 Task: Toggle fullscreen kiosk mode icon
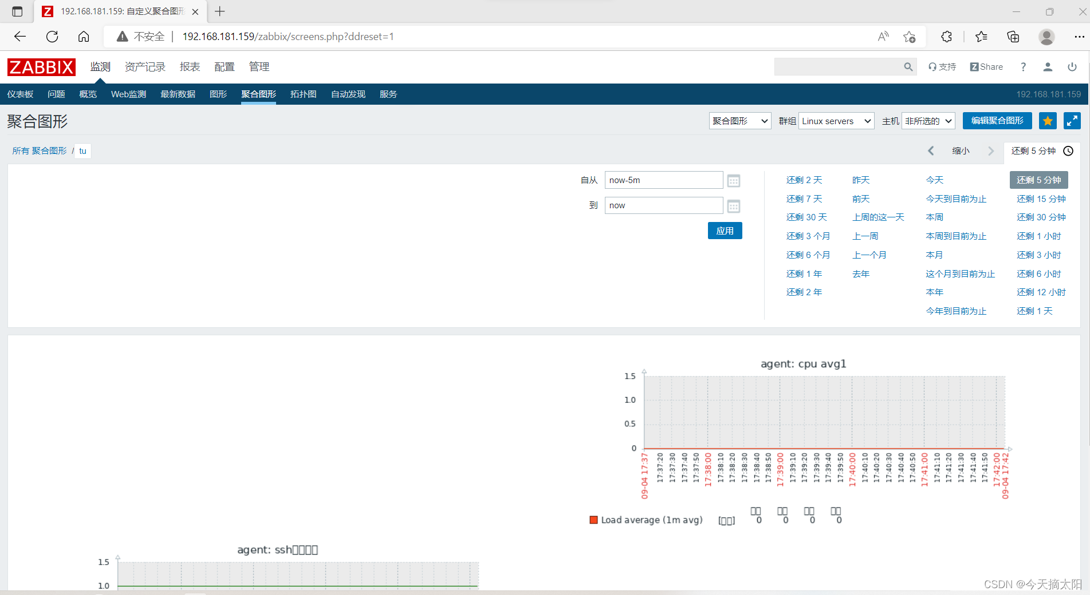coord(1072,121)
